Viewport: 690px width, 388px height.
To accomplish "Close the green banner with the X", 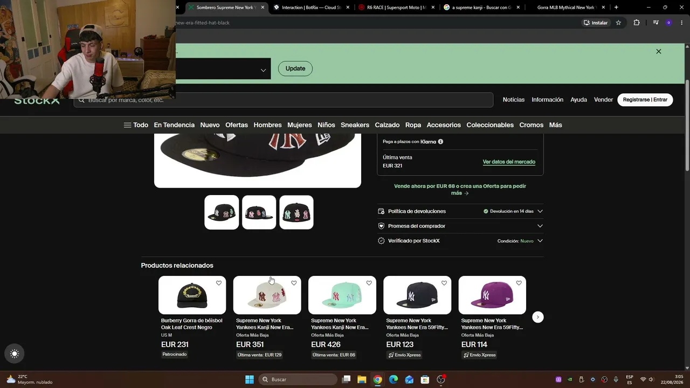I will click(x=658, y=51).
